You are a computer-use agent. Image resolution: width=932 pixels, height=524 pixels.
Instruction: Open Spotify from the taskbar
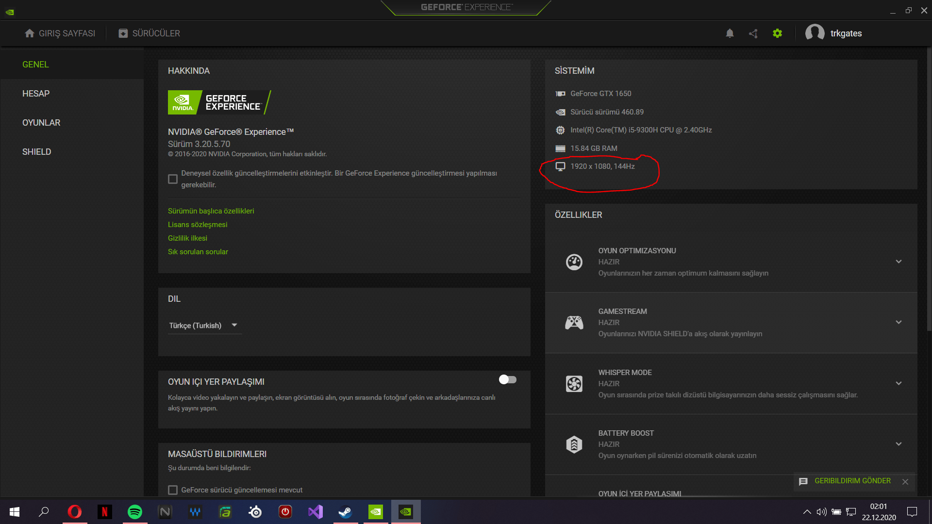pyautogui.click(x=135, y=512)
